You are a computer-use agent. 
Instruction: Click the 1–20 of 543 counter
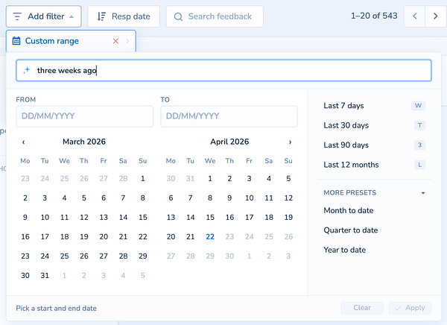374,16
